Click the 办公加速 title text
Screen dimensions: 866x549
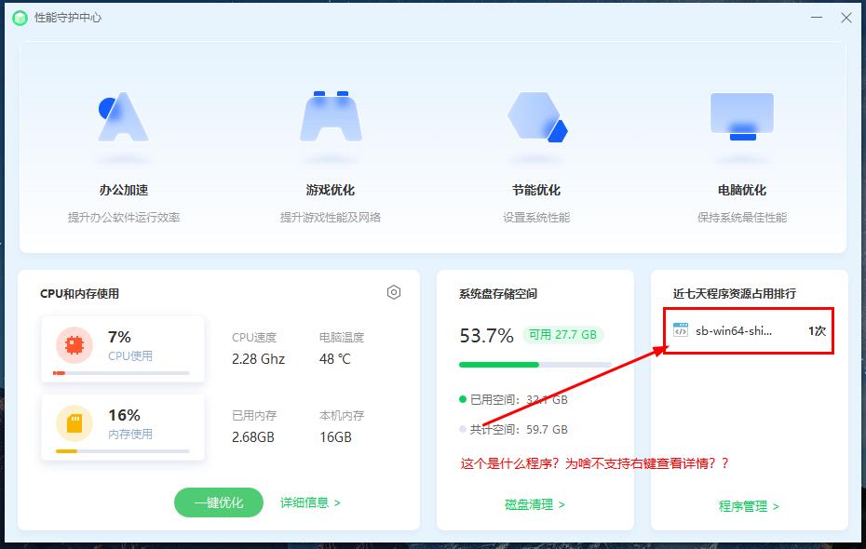click(x=124, y=191)
